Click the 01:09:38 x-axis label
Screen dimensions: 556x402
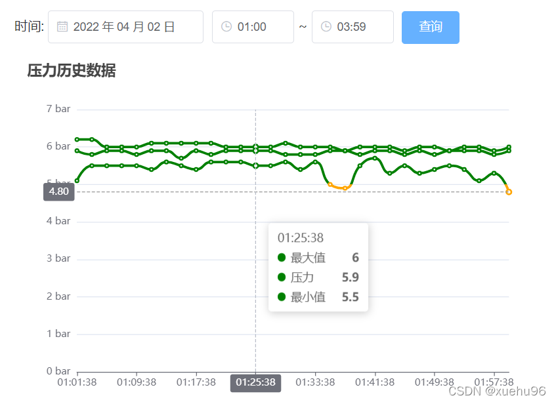coord(137,382)
